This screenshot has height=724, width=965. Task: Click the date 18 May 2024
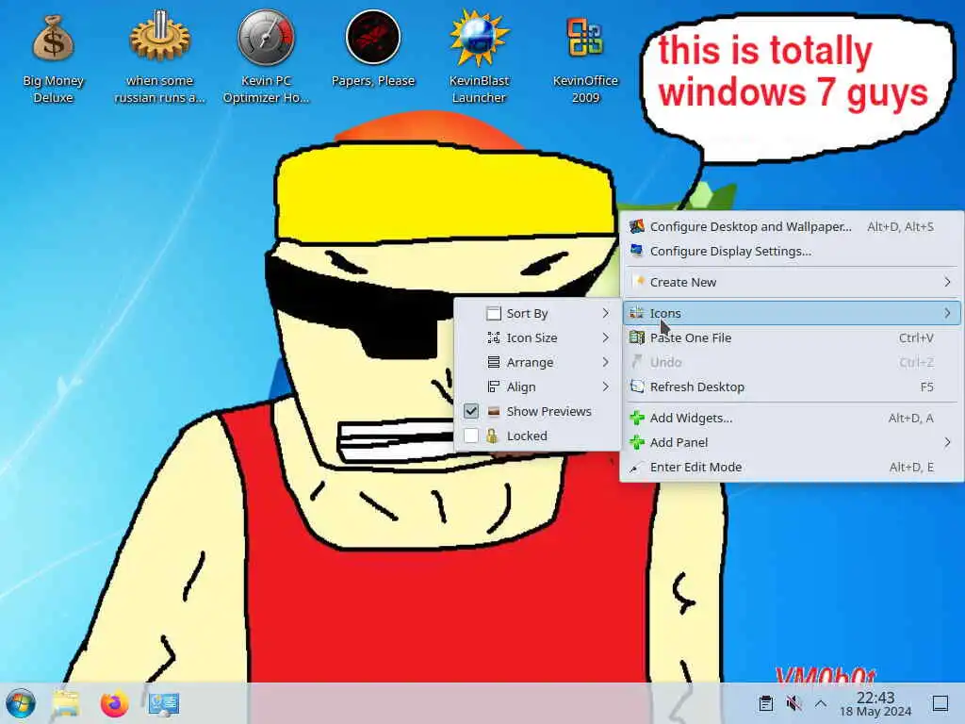click(875, 712)
